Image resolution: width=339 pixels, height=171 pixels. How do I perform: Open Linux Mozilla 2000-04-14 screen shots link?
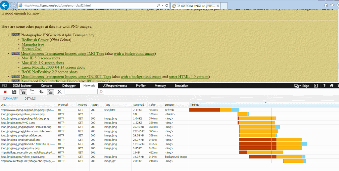tap(53, 67)
